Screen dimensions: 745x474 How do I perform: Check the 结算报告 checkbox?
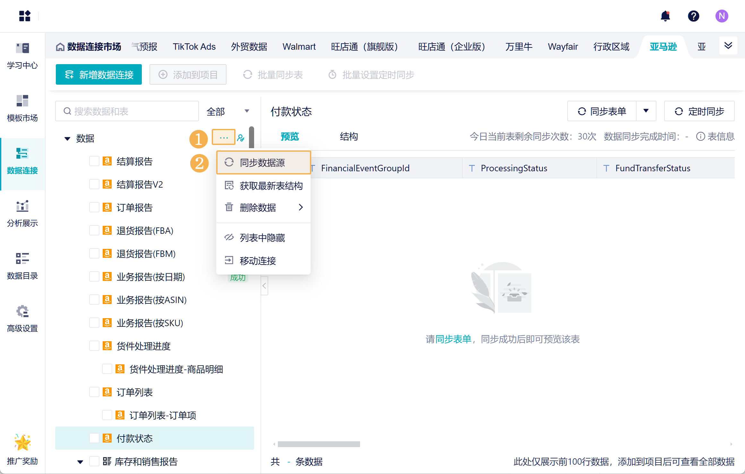(94, 161)
